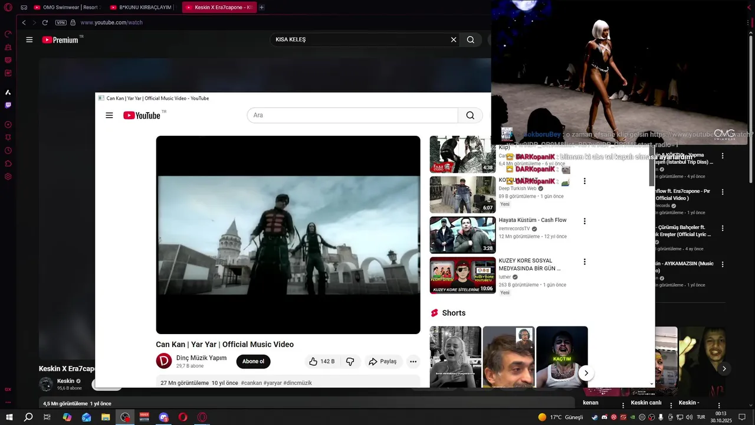The image size is (755, 425).
Task: Switch to B*KUNU KIRBAÇLAYIM tab
Action: coord(142,8)
